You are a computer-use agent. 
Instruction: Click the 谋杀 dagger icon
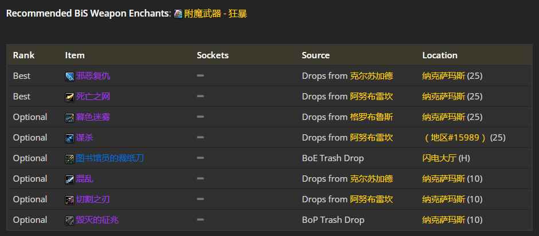69,138
